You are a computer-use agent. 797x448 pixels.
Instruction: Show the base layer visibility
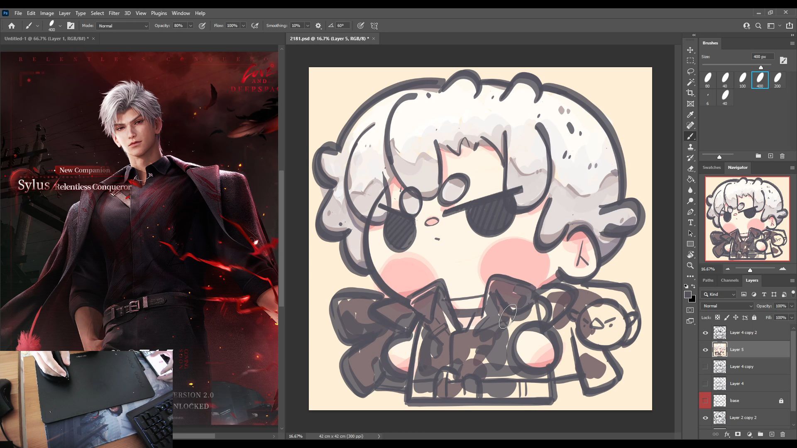tap(705, 401)
